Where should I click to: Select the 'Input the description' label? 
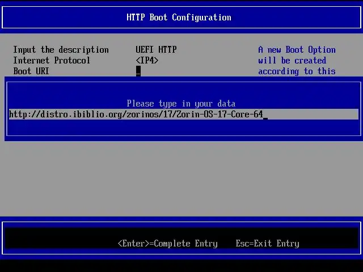click(x=61, y=50)
